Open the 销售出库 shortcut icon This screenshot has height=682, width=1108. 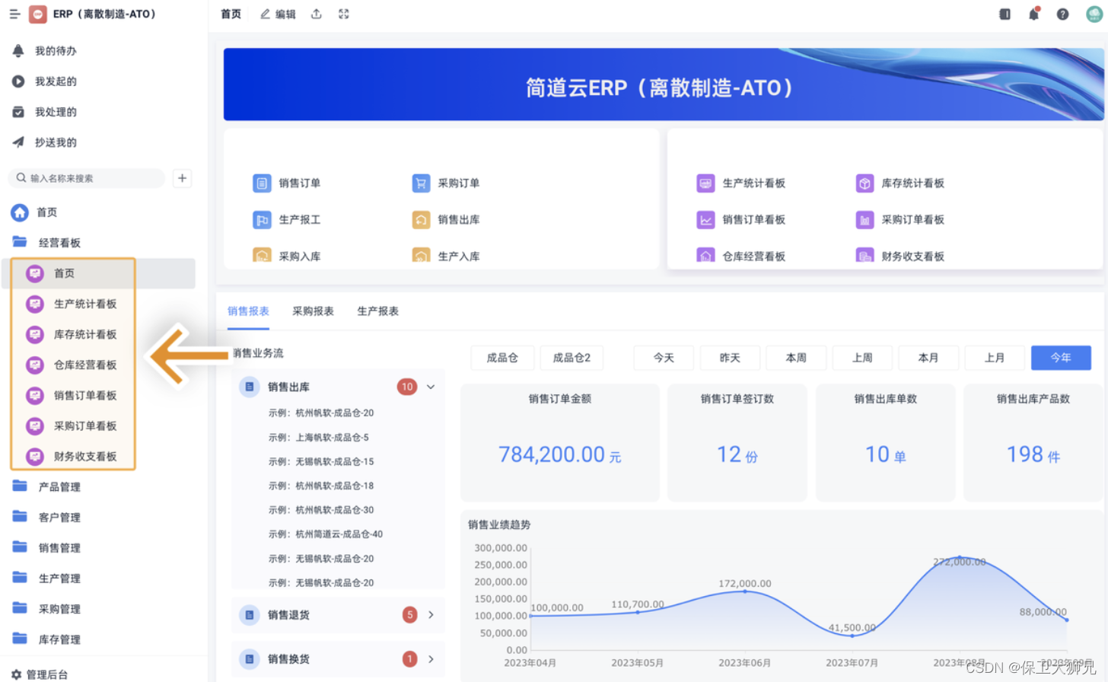pyautogui.click(x=421, y=219)
